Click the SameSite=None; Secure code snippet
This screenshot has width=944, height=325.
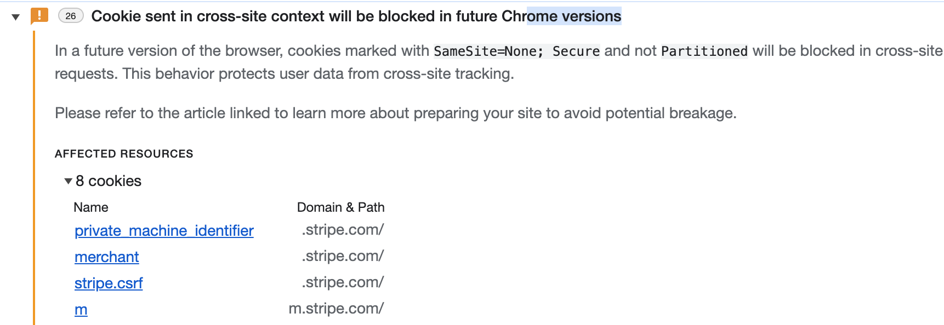coord(517,51)
